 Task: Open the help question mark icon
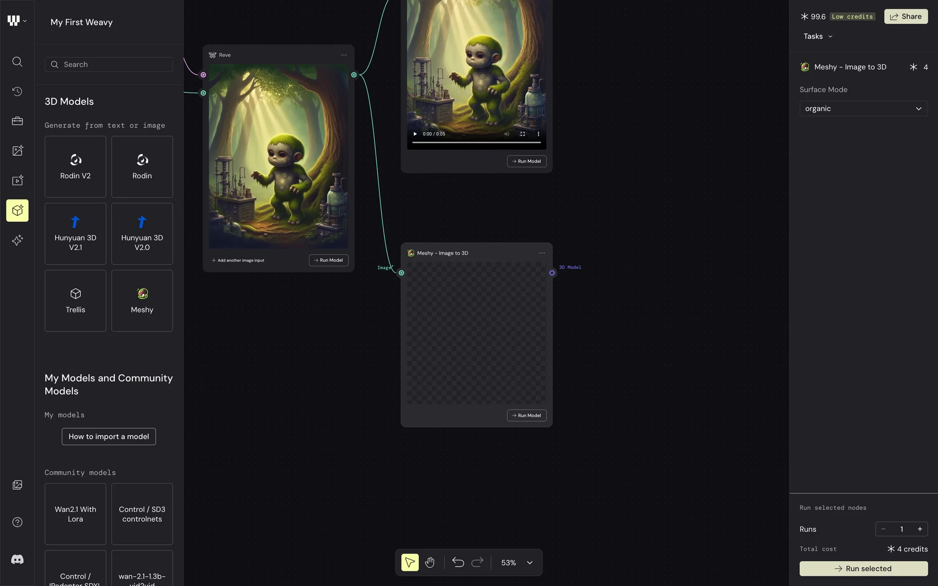[x=17, y=523]
